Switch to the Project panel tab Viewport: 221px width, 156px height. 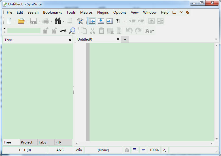29,142
